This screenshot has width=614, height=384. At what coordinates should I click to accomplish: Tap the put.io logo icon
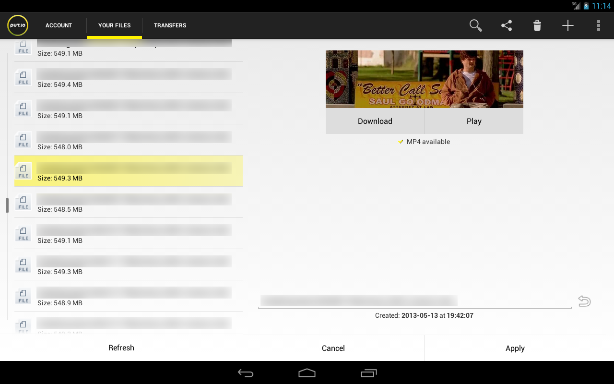point(18,25)
